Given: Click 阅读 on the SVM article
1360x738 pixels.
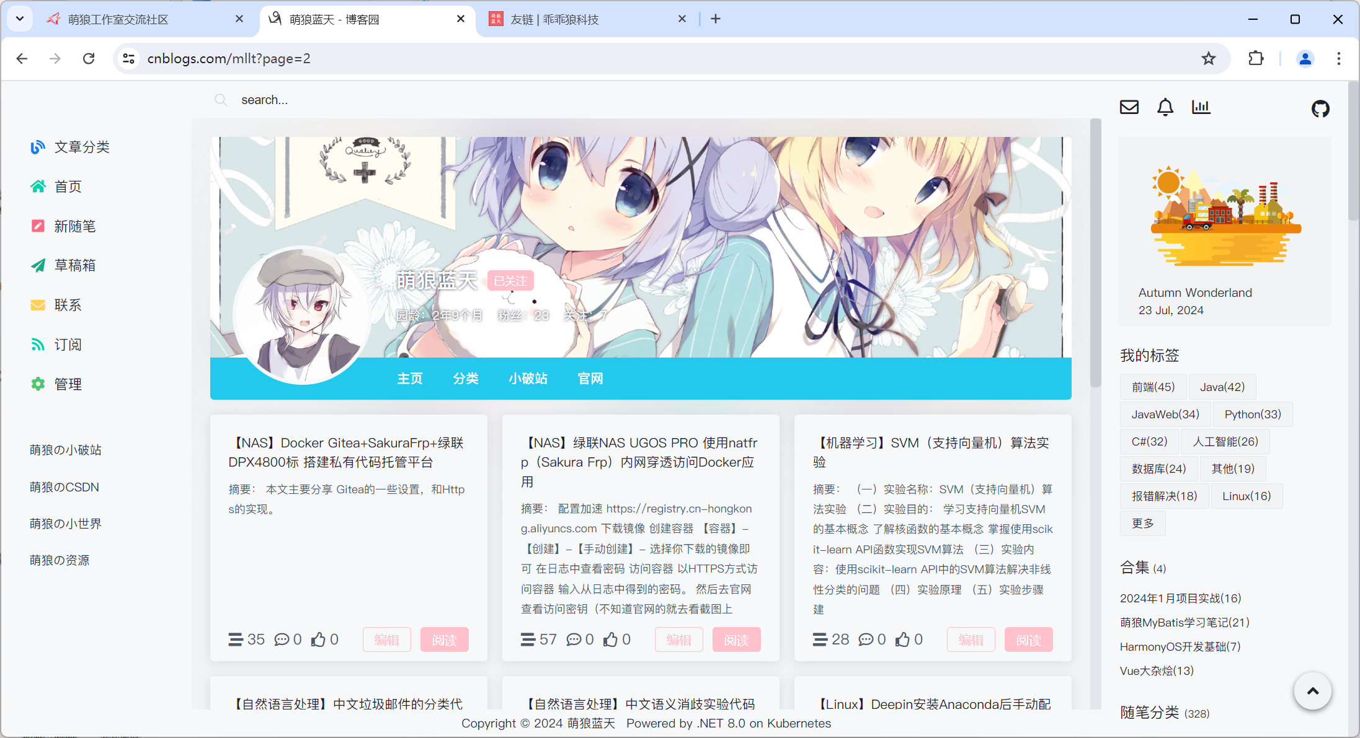Looking at the screenshot, I should point(1028,639).
